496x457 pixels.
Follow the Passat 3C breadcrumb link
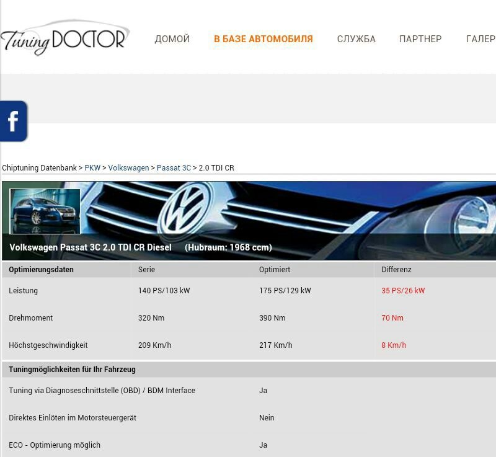(x=174, y=168)
